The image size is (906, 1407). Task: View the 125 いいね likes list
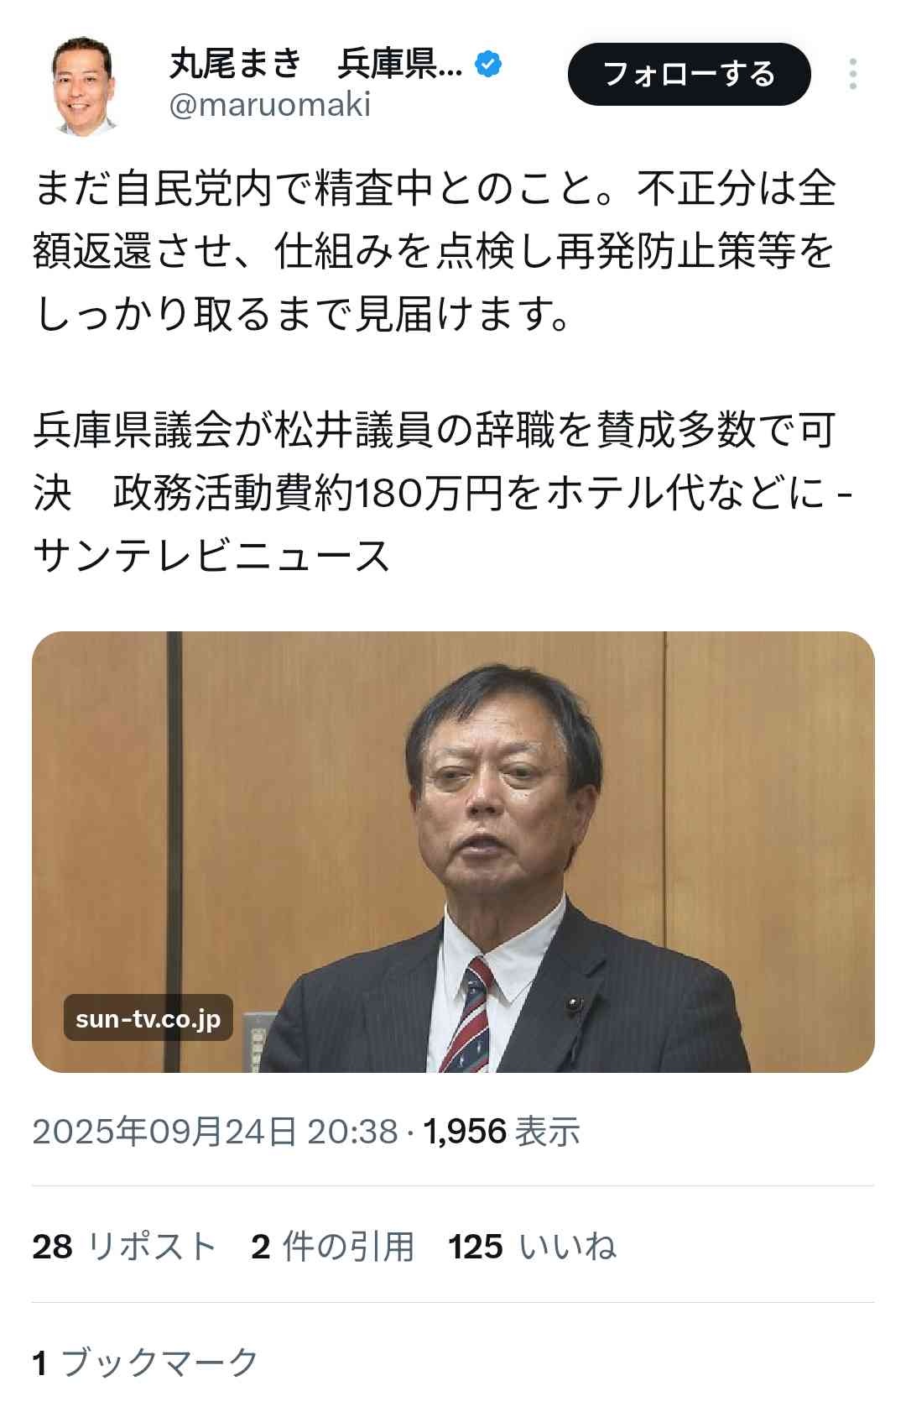pyautogui.click(x=532, y=1247)
